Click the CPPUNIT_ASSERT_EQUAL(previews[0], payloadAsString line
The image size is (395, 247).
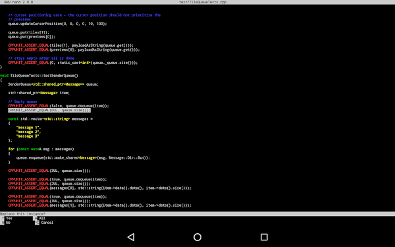[x=74, y=49]
